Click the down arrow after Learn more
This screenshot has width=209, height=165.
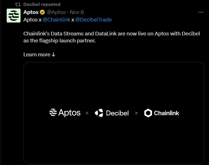54,55
